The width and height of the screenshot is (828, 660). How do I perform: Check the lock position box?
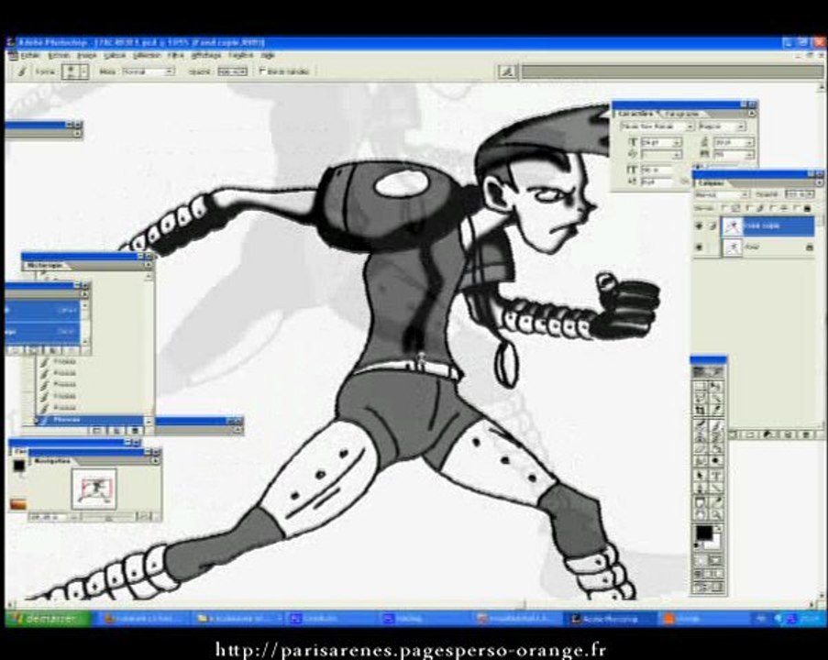tap(772, 209)
